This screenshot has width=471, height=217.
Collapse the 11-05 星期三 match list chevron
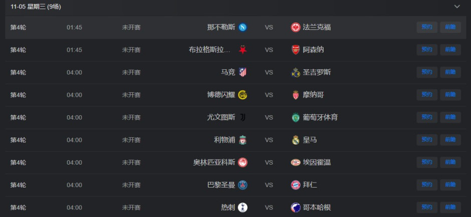pyautogui.click(x=456, y=6)
